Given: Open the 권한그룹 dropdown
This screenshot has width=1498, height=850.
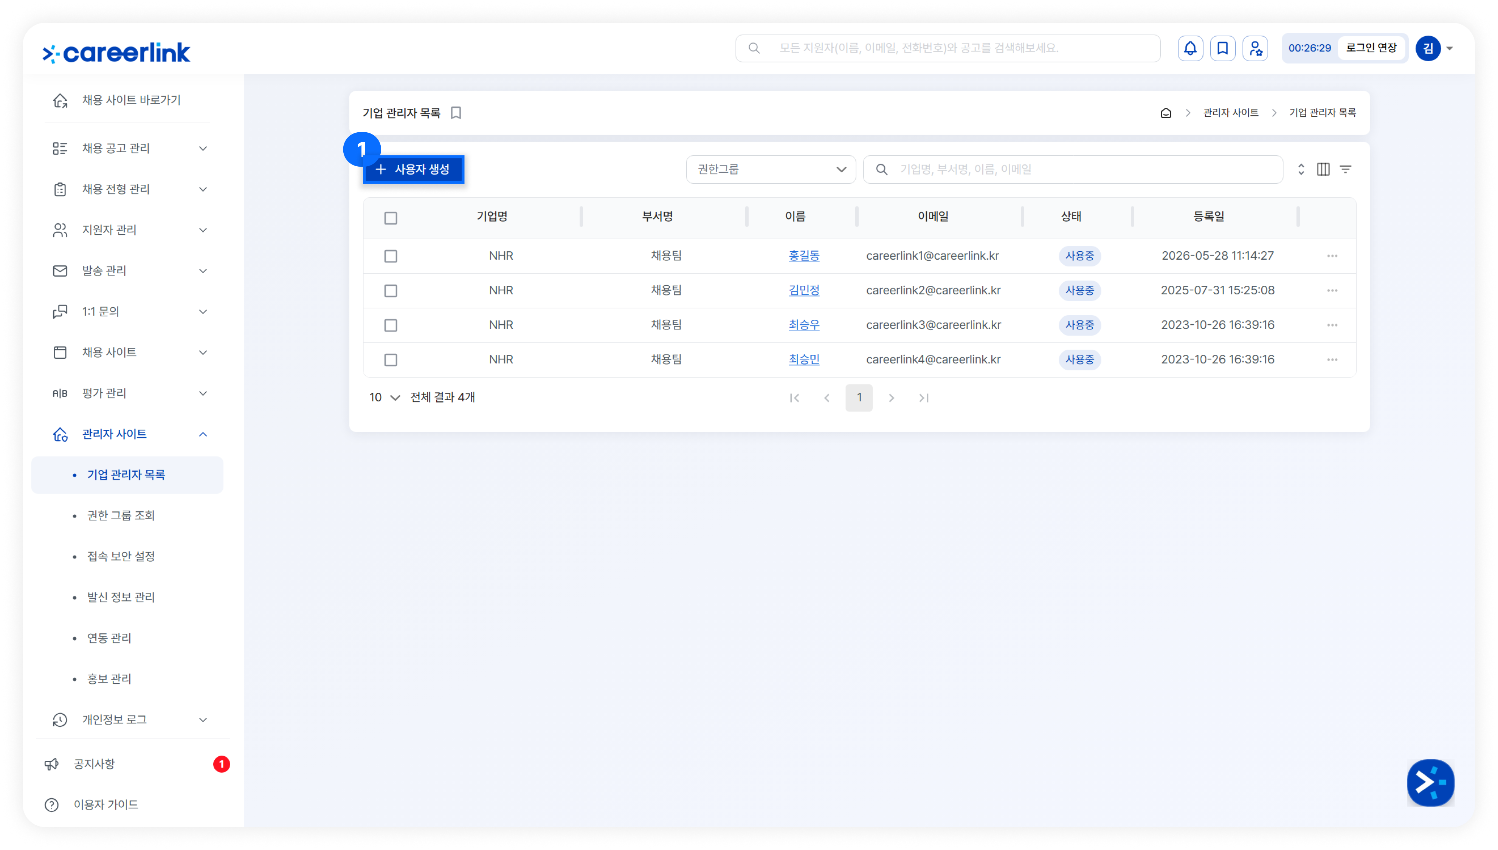Looking at the screenshot, I should point(770,169).
